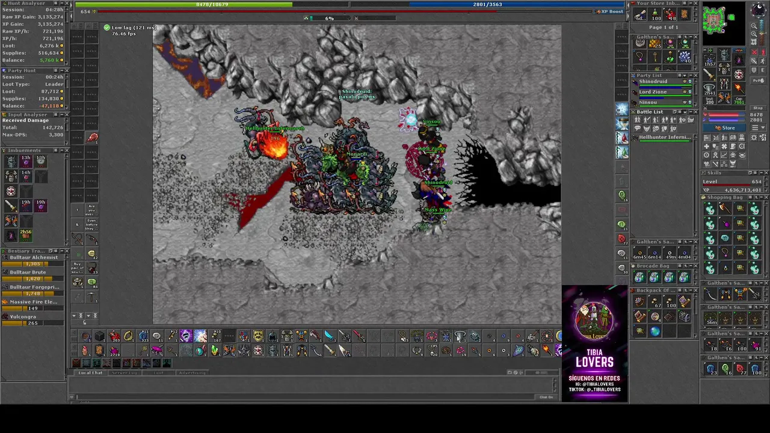Click the armor equipment slot
Viewport: 770px width, 433px height.
click(x=724, y=69)
